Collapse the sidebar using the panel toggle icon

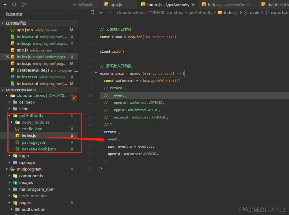pyautogui.click(x=73, y=5)
